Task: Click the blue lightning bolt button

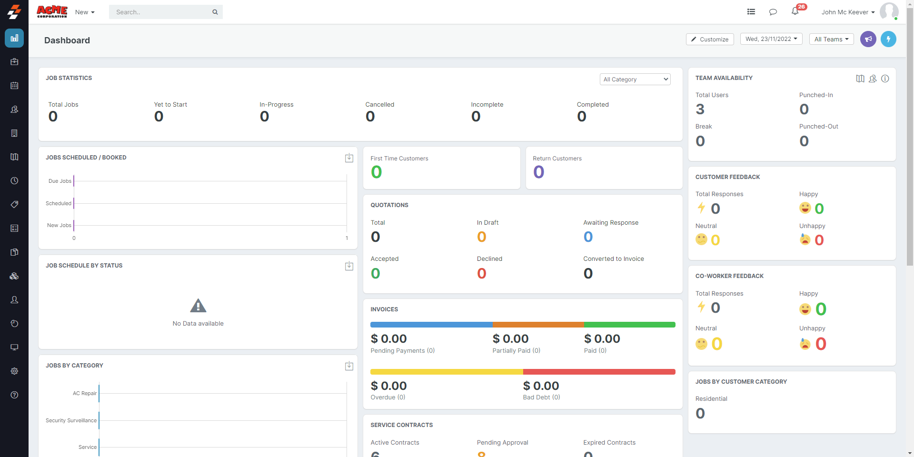Action: [888, 39]
